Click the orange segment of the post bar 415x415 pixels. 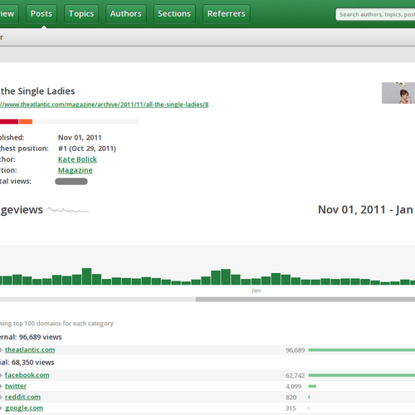click(x=26, y=121)
